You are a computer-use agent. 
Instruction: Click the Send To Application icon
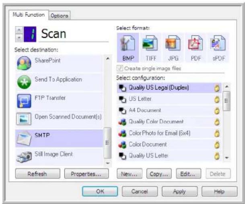pyautogui.click(x=24, y=82)
